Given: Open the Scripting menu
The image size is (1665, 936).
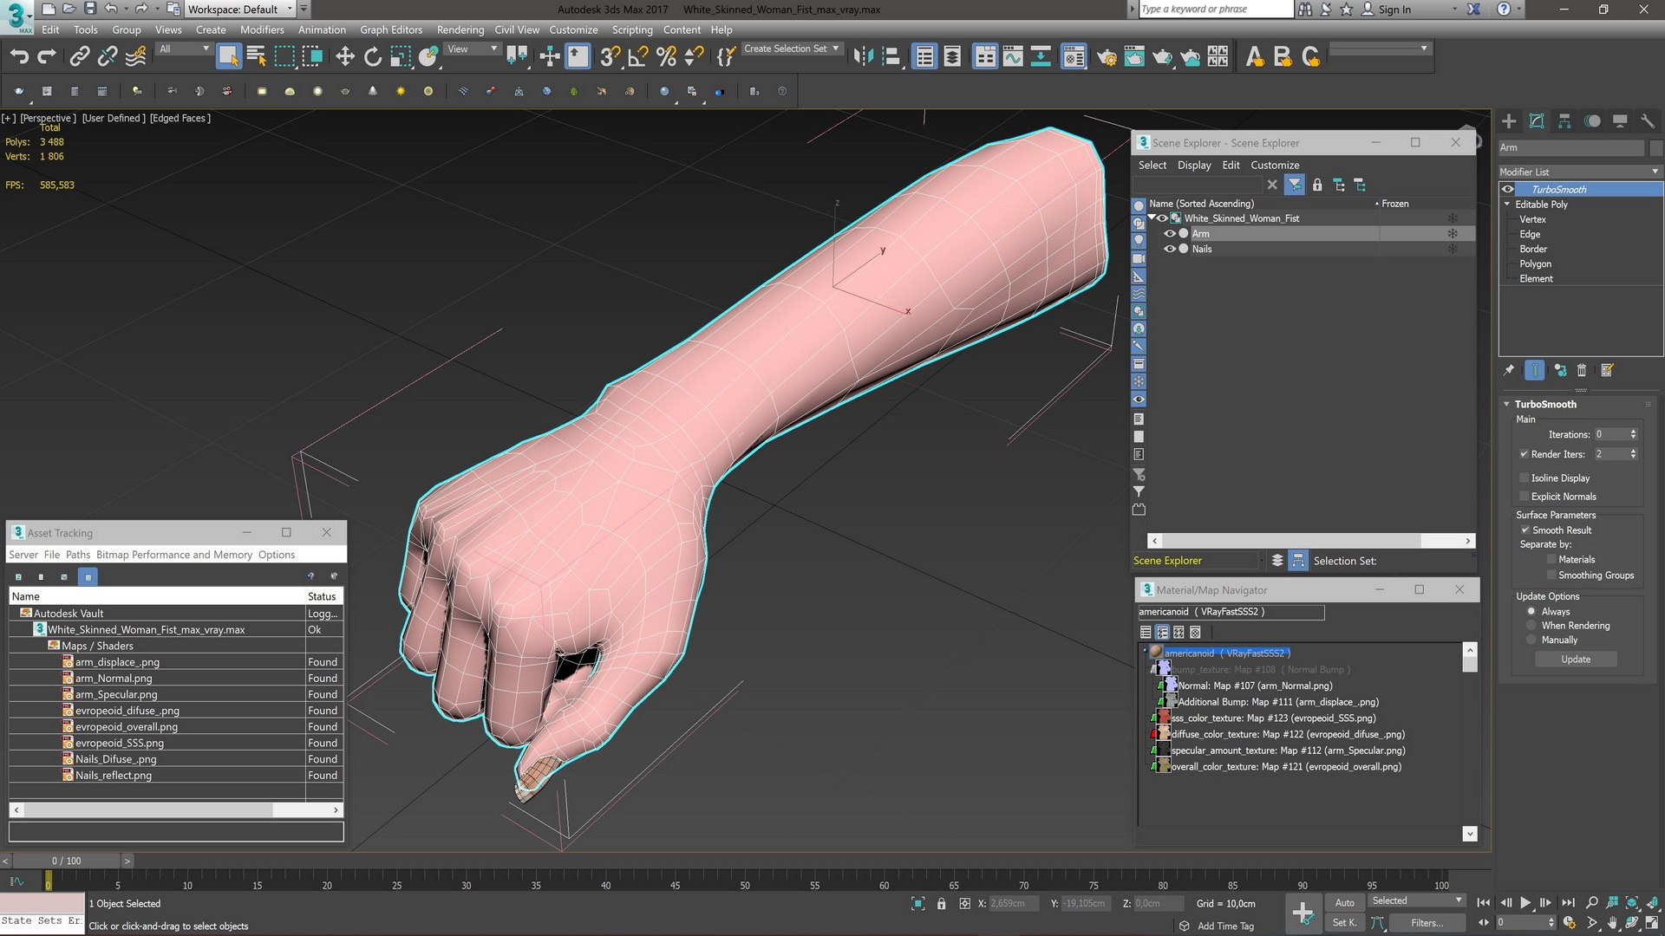Looking at the screenshot, I should 632,29.
